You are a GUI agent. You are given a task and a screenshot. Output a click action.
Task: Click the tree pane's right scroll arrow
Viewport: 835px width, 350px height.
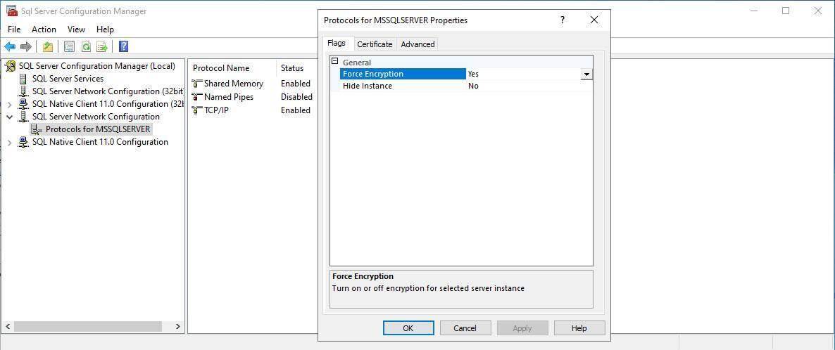click(x=178, y=327)
